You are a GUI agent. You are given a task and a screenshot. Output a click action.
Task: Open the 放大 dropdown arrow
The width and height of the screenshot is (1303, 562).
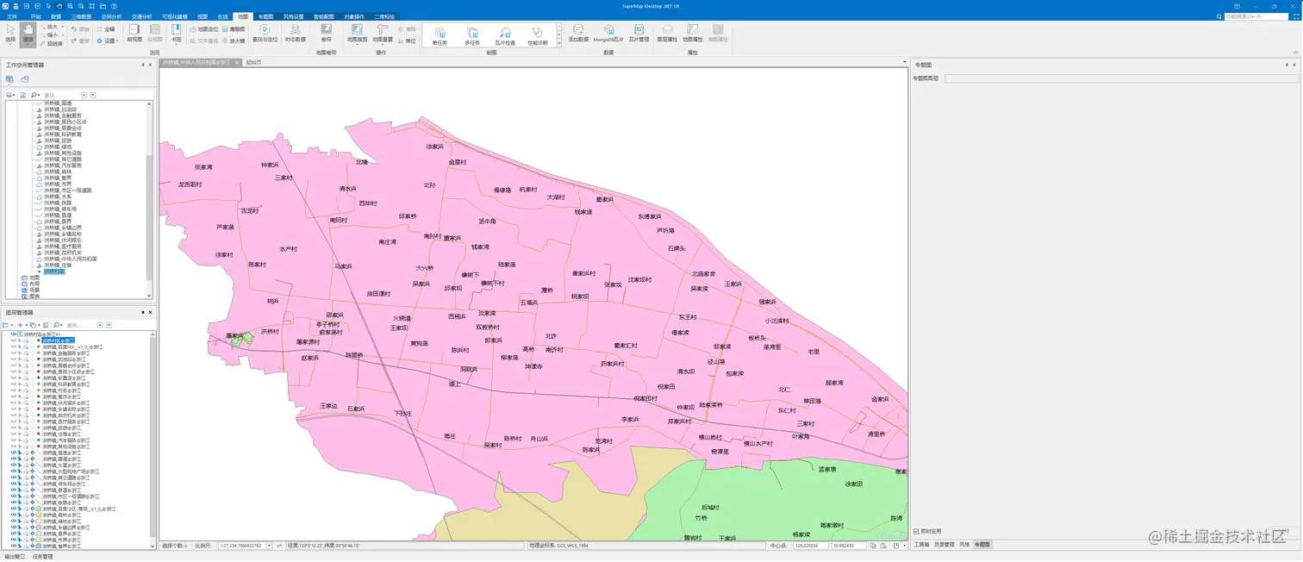pos(63,27)
